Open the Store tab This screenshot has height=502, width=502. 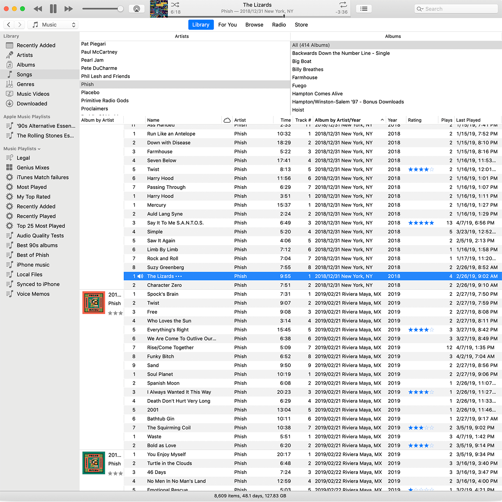click(x=301, y=25)
